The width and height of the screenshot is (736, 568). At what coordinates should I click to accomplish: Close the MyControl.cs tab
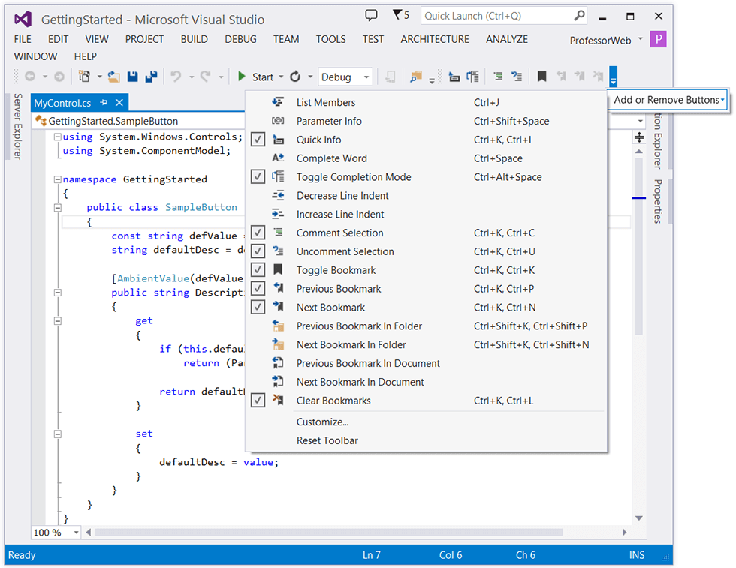[x=119, y=102]
